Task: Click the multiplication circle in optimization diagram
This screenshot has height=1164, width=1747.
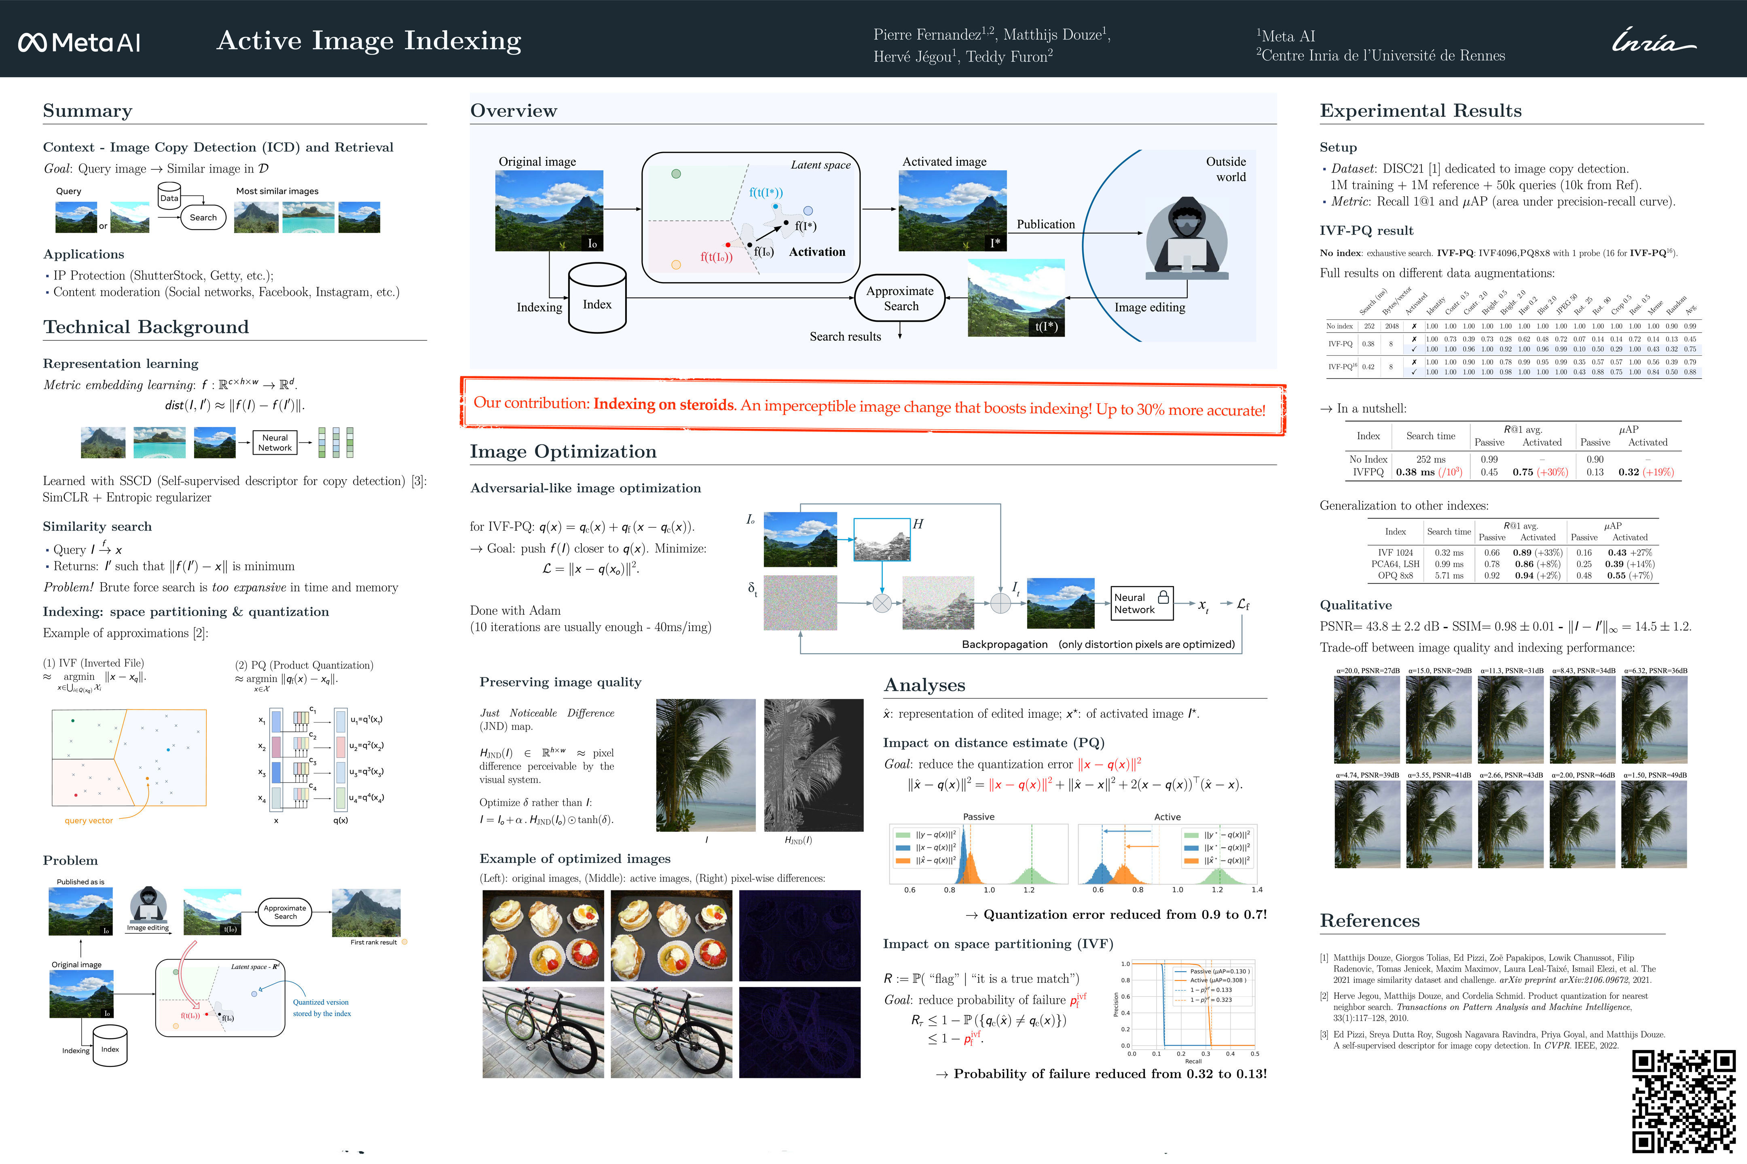Action: click(x=882, y=603)
